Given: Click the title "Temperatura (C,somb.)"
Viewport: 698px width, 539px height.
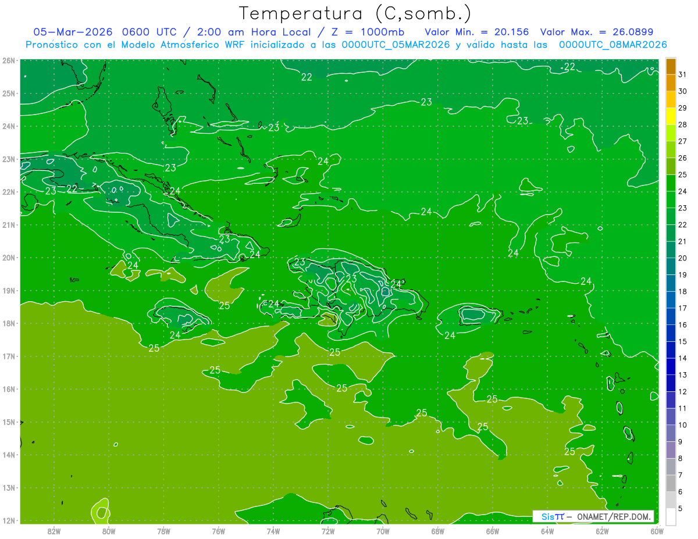Looking at the screenshot, I should [355, 13].
